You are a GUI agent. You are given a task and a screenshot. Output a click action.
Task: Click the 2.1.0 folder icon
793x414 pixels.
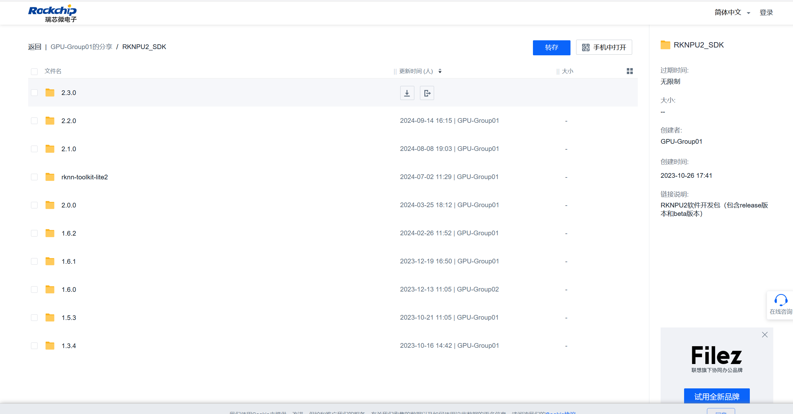point(50,149)
